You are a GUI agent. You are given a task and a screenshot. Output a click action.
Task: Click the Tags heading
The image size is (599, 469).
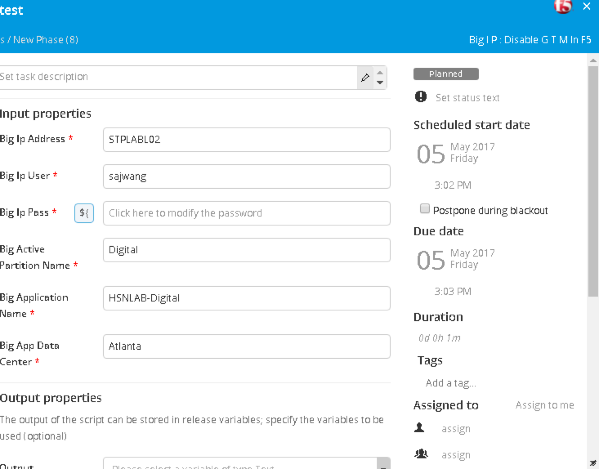pyautogui.click(x=430, y=360)
